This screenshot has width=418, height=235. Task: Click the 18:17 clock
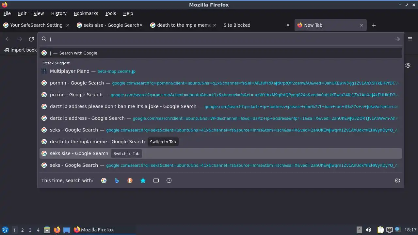[410, 230]
